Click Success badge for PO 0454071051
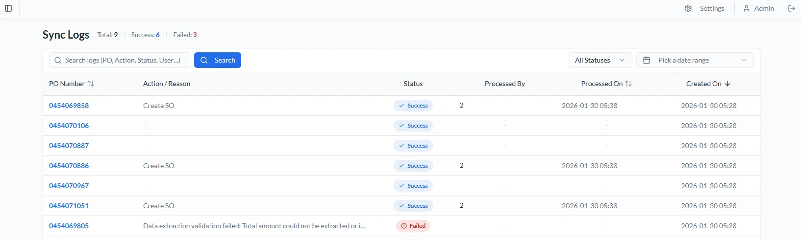The width and height of the screenshot is (801, 240). click(x=413, y=206)
